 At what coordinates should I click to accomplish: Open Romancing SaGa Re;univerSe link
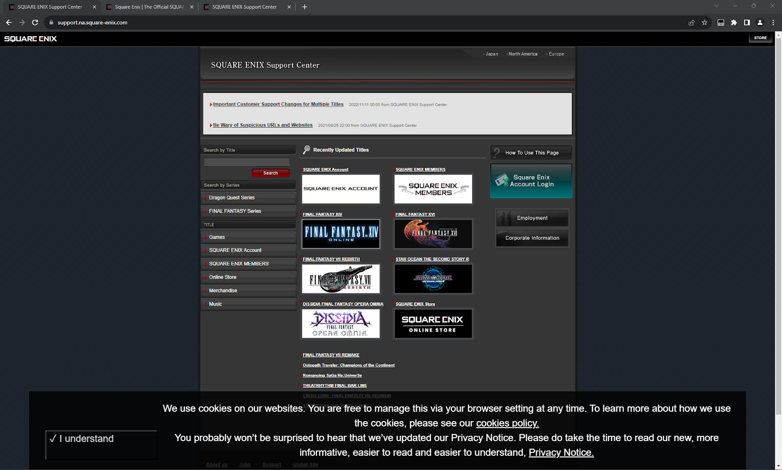click(332, 376)
